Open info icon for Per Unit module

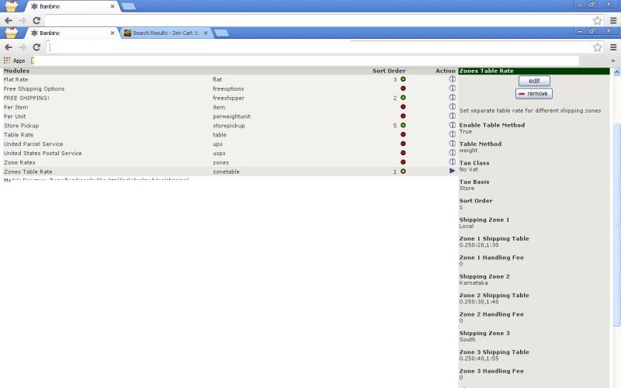453,116
